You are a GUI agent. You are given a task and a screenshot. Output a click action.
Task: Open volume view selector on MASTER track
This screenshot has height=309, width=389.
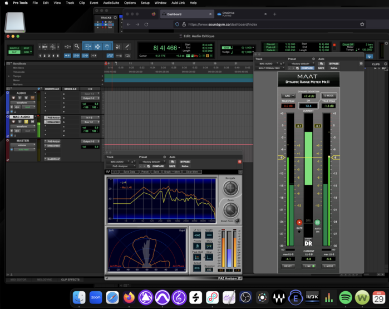click(23, 145)
